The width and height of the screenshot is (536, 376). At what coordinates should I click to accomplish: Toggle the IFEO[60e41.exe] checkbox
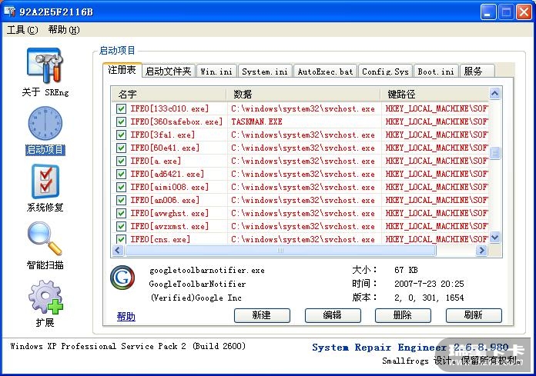click(x=121, y=148)
